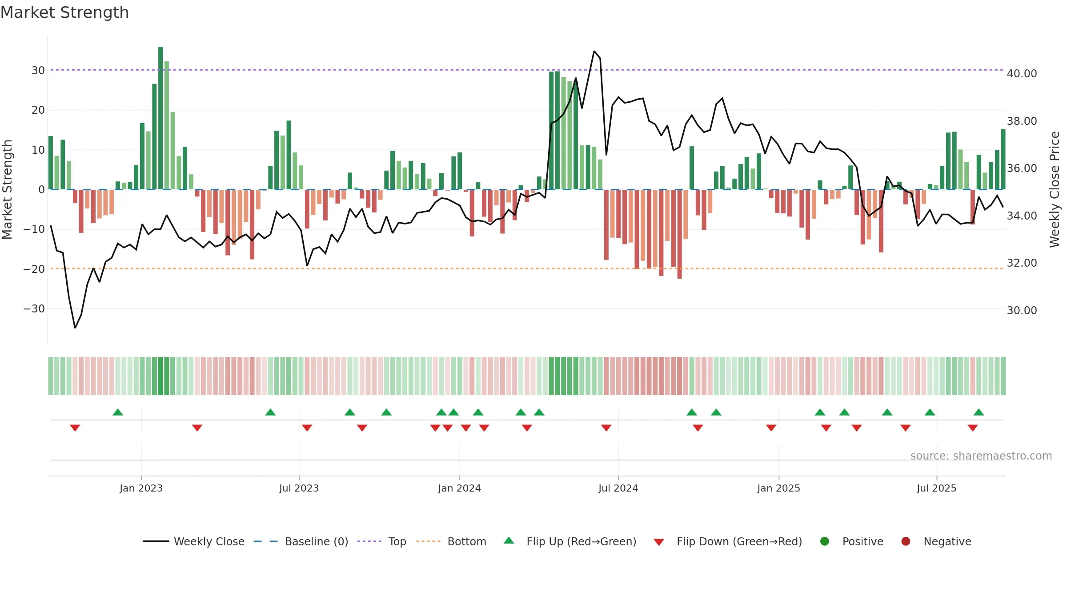Click the purple Top line legend sample
Screen dimensions: 1067x600
click(x=369, y=541)
